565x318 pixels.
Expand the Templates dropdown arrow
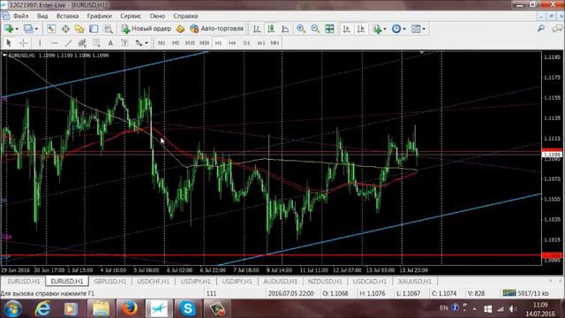(424, 29)
